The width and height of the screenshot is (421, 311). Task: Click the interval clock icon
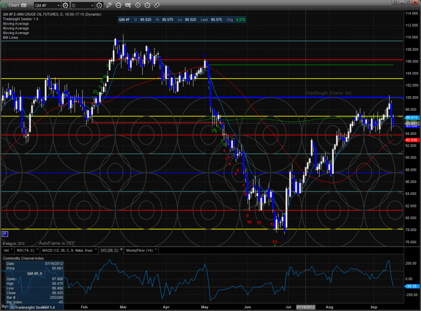99,5
